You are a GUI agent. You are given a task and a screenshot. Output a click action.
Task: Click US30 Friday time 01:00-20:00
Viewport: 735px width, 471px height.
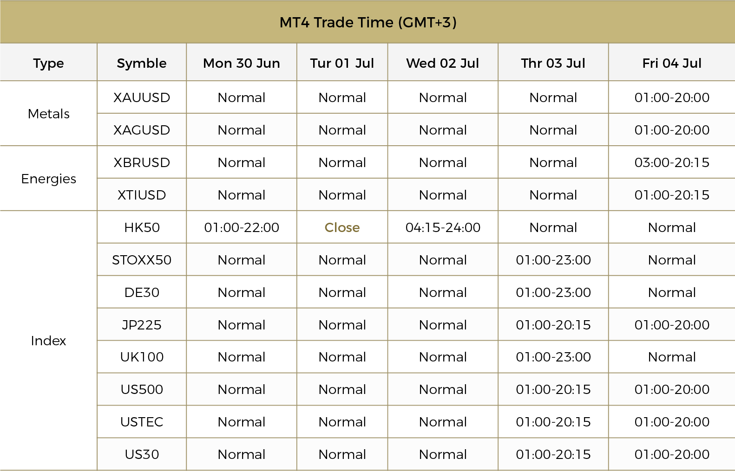(x=672, y=454)
